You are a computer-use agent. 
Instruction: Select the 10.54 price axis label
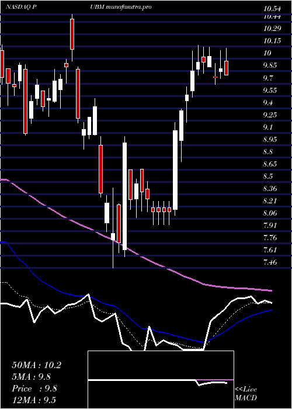tap(272, 9)
